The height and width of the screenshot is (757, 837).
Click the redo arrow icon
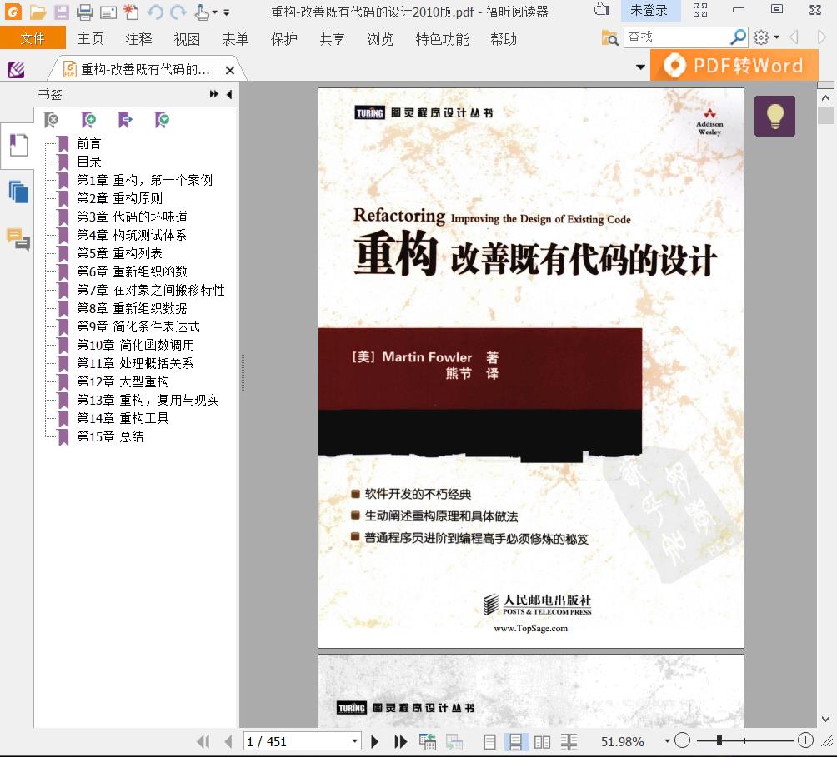point(179,12)
